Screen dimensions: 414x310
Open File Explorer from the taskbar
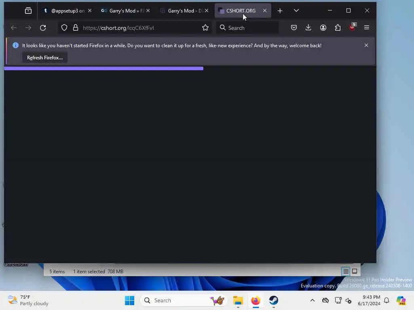pyautogui.click(x=238, y=300)
